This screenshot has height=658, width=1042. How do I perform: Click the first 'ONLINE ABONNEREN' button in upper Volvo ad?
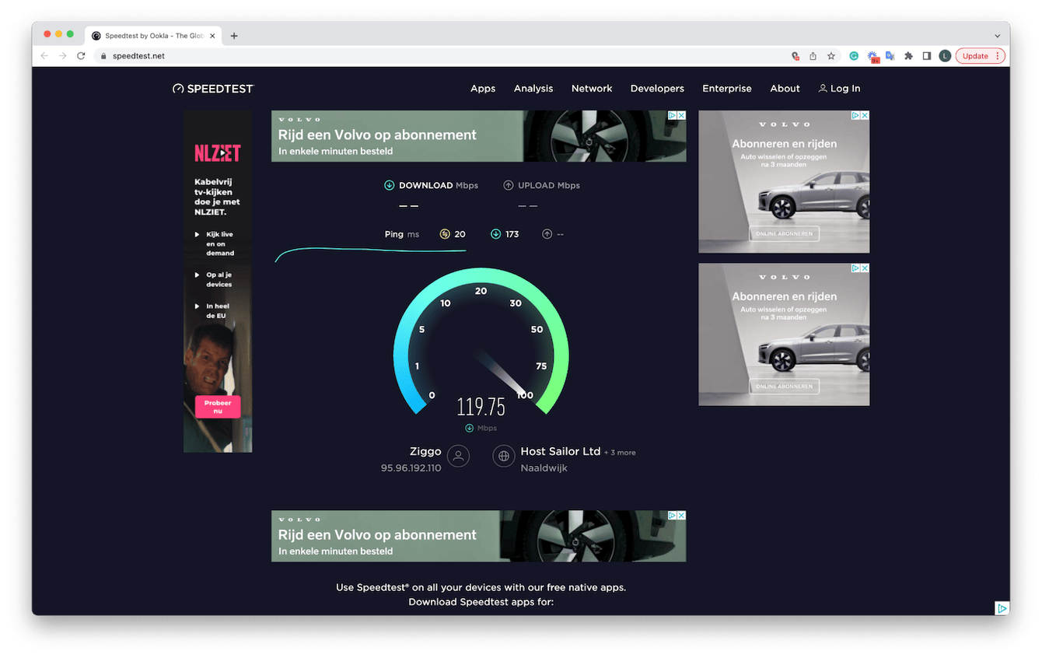pos(784,233)
